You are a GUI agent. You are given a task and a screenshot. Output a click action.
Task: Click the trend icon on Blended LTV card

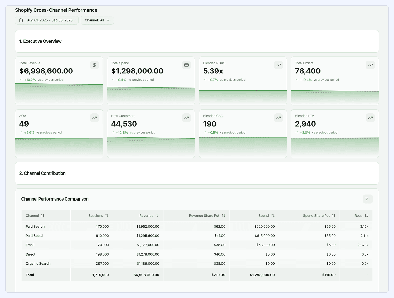click(370, 118)
